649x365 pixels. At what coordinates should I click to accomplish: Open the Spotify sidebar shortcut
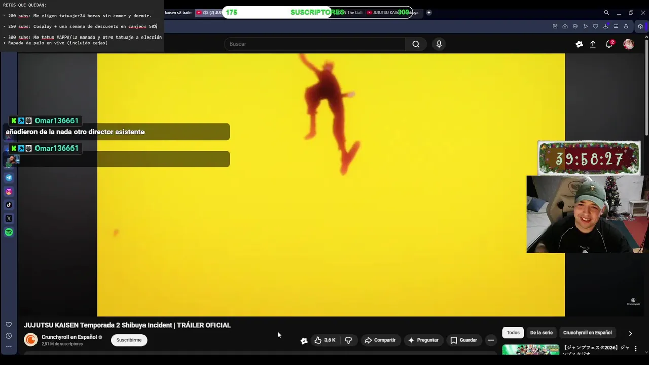coord(9,232)
